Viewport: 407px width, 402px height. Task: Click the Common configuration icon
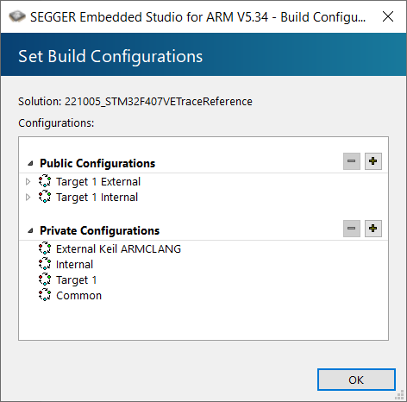tap(45, 295)
